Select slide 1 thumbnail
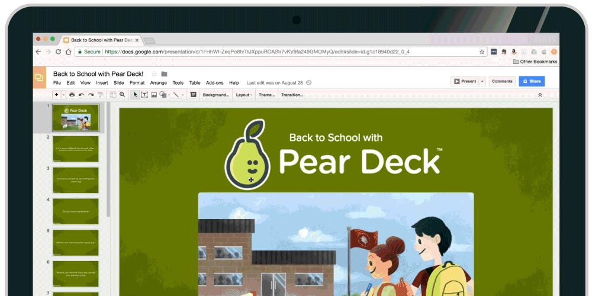Image resolution: width=592 pixels, height=296 pixels. pyautogui.click(x=76, y=117)
